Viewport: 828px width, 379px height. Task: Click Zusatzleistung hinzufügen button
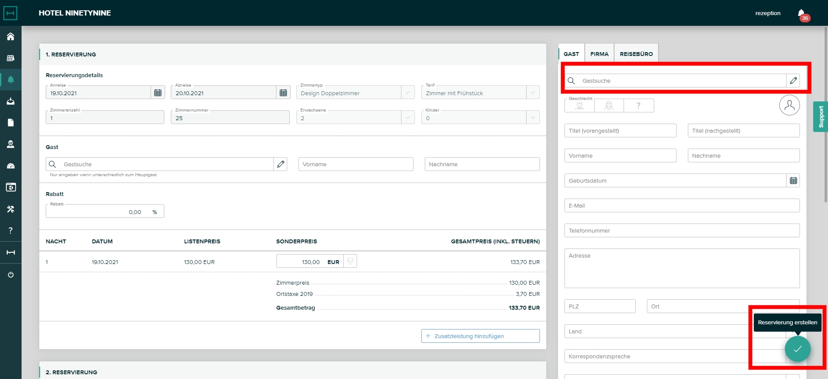480,336
